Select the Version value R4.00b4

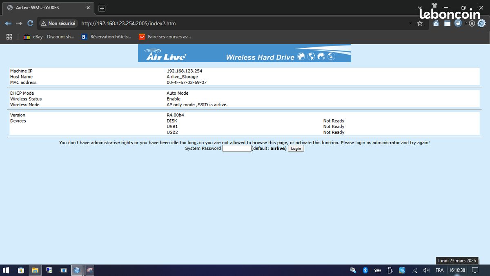[175, 115]
